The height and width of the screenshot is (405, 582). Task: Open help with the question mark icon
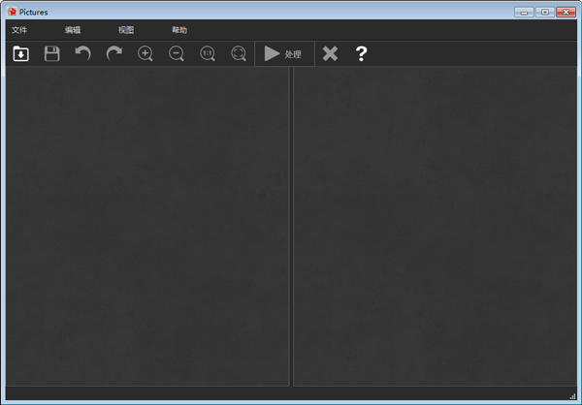(361, 54)
